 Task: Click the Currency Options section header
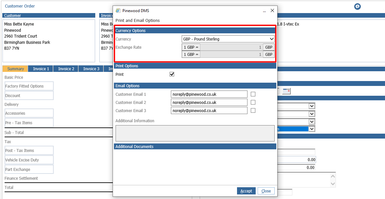pyautogui.click(x=195, y=31)
